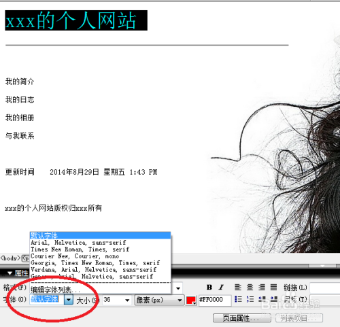Screen dimensions: 340x327
Task: Choose Georgia, Times New Roman font
Action: click(100, 263)
